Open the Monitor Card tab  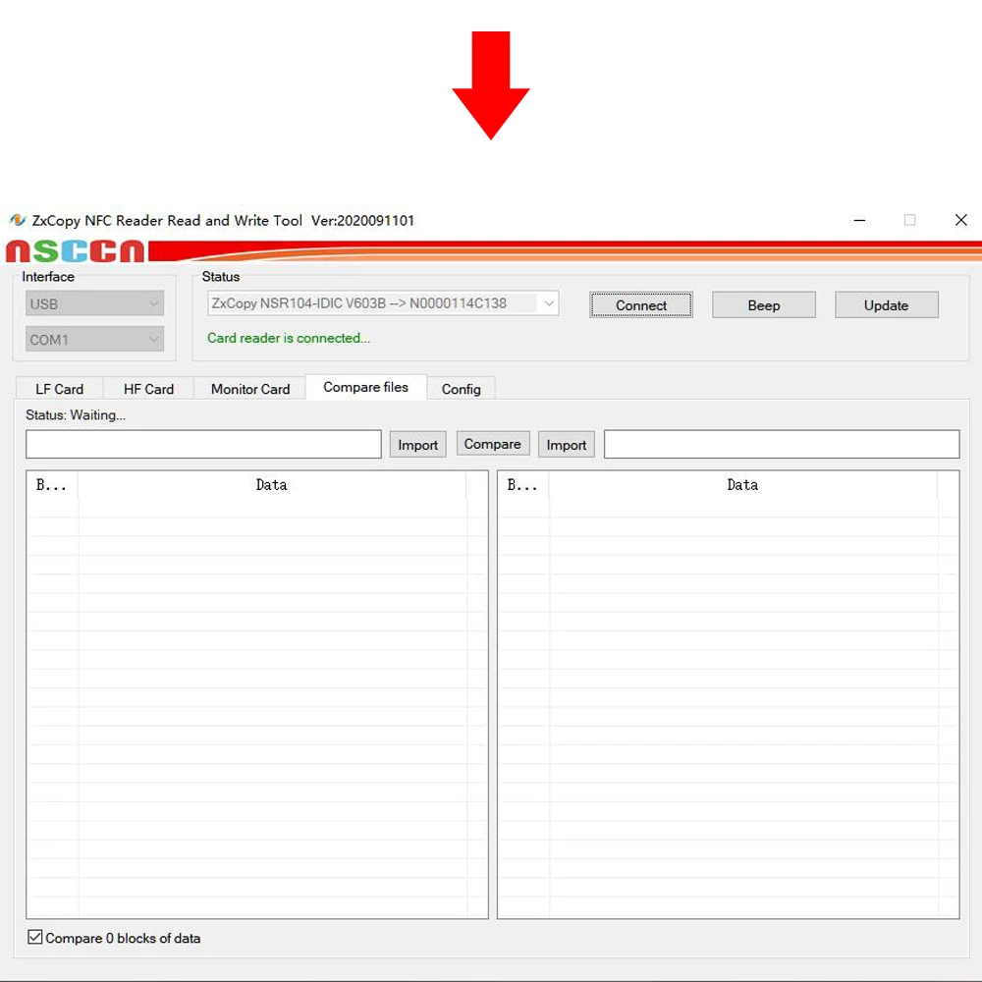[x=249, y=389]
